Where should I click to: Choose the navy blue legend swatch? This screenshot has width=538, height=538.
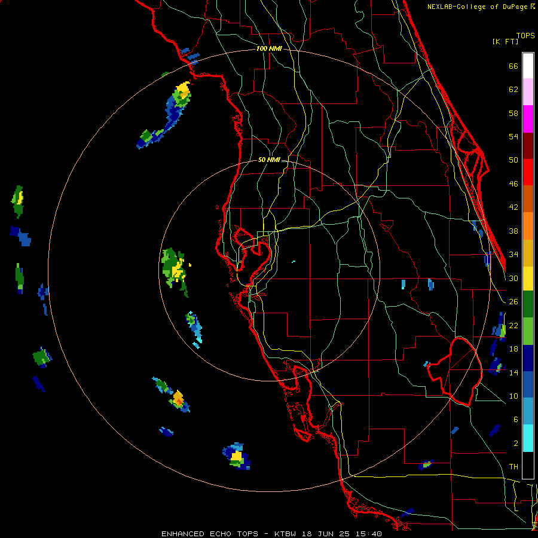click(528, 358)
